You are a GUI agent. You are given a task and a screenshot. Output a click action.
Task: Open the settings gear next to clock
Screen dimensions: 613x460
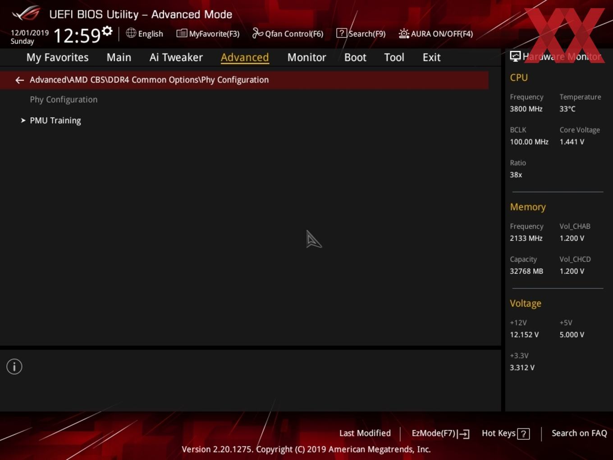(x=107, y=31)
